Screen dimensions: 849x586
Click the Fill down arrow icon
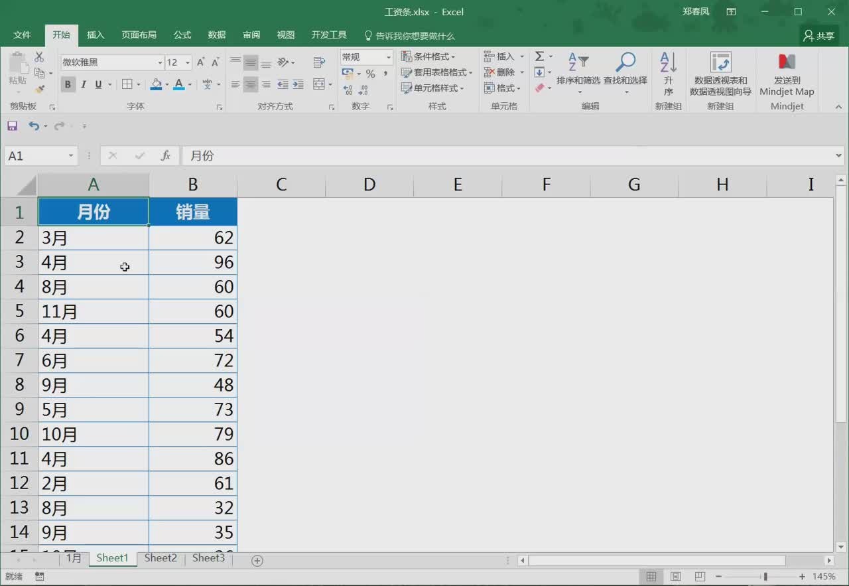[540, 72]
